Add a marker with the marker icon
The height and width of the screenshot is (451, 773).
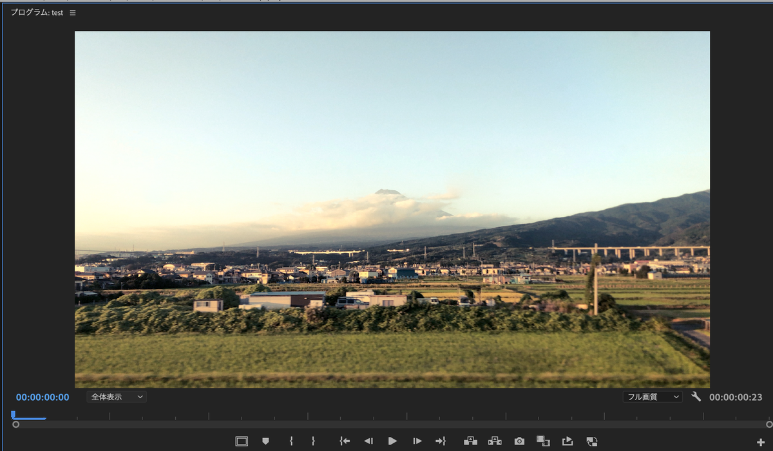[x=265, y=441]
